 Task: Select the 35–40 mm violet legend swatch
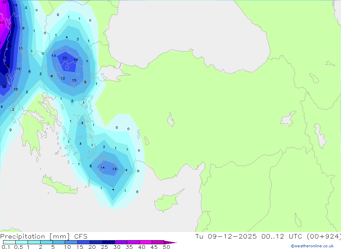point(133,242)
